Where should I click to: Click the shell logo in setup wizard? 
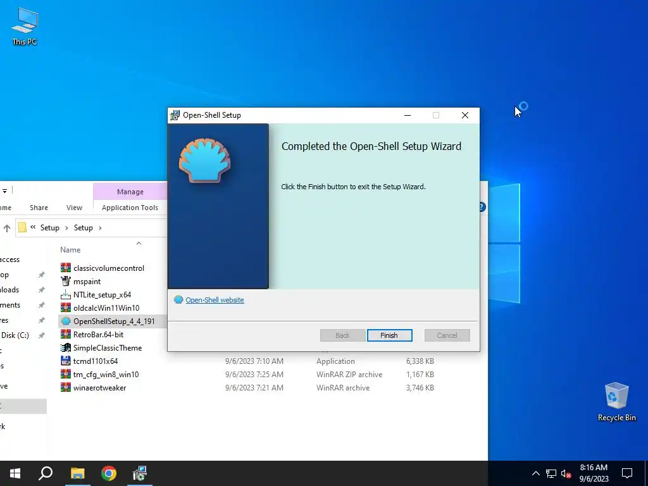tap(204, 160)
